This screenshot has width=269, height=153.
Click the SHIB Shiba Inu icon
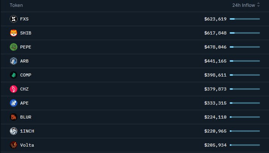pyautogui.click(x=14, y=33)
